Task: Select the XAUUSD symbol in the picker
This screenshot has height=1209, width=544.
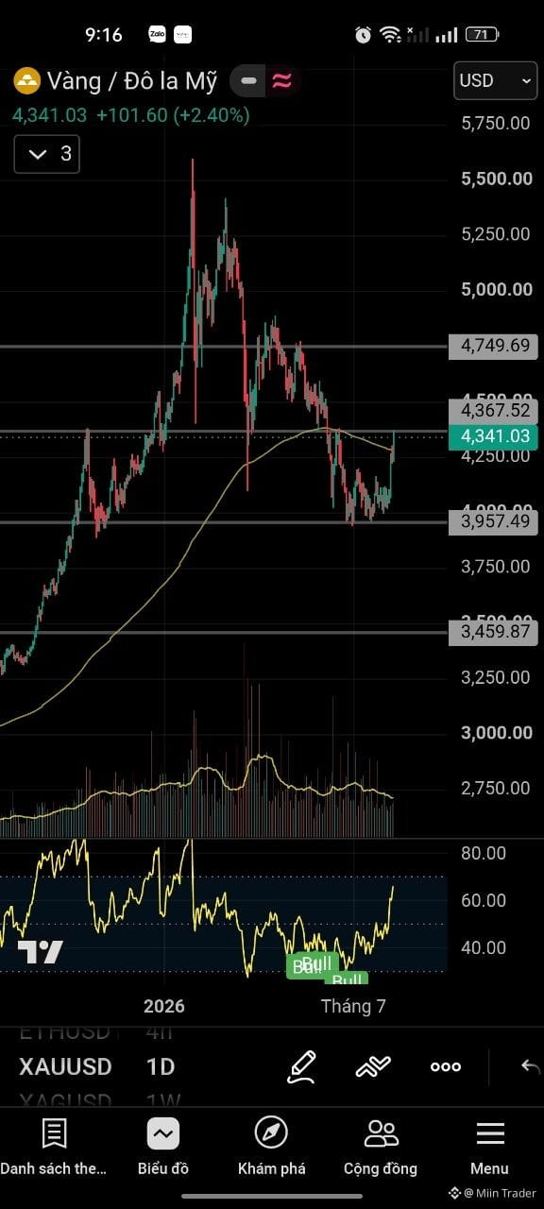Action: (66, 1067)
